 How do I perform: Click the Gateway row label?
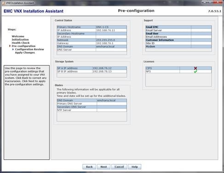coord(63,43)
